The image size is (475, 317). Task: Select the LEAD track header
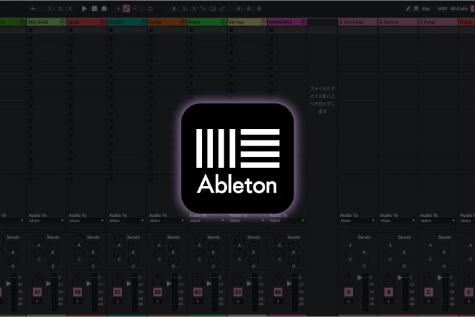pyautogui.click(x=86, y=22)
